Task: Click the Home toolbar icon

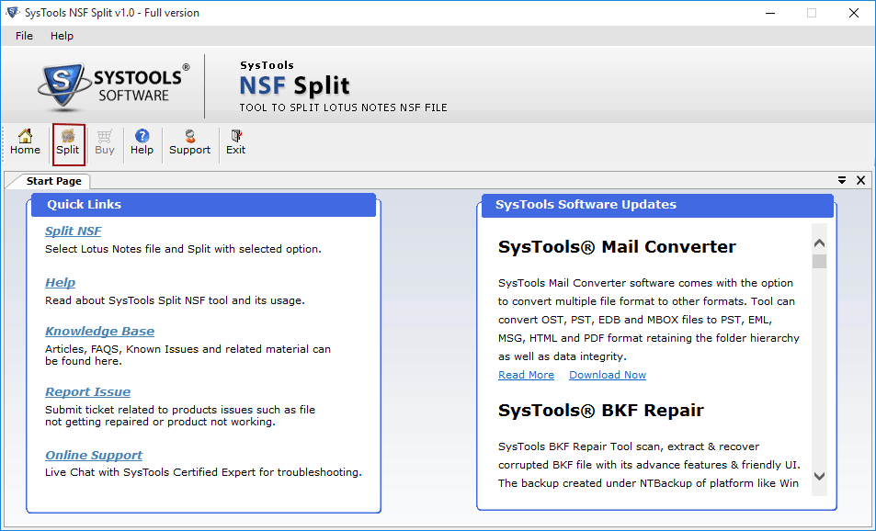Action: (25, 142)
